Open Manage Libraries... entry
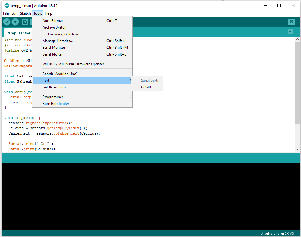The image size is (301, 237). (58, 41)
